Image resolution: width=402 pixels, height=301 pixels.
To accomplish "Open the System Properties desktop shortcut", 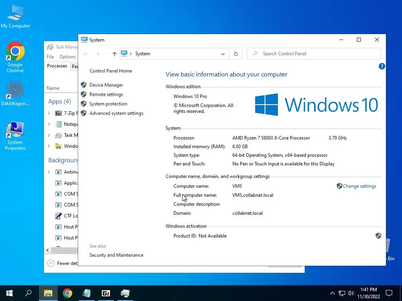I will coord(15,136).
